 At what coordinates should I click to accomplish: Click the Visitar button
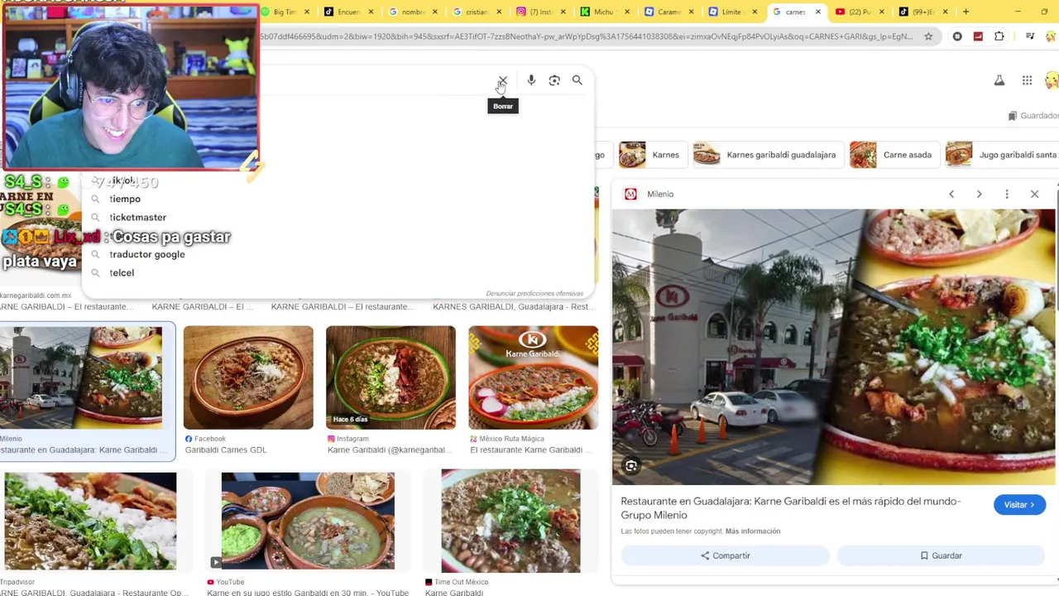coord(1019,505)
